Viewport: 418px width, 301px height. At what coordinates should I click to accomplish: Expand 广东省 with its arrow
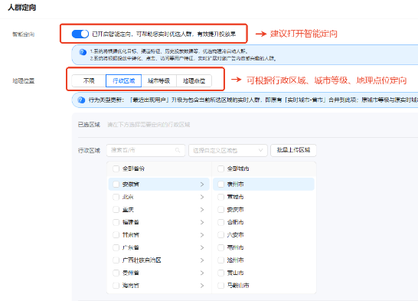[x=202, y=247]
